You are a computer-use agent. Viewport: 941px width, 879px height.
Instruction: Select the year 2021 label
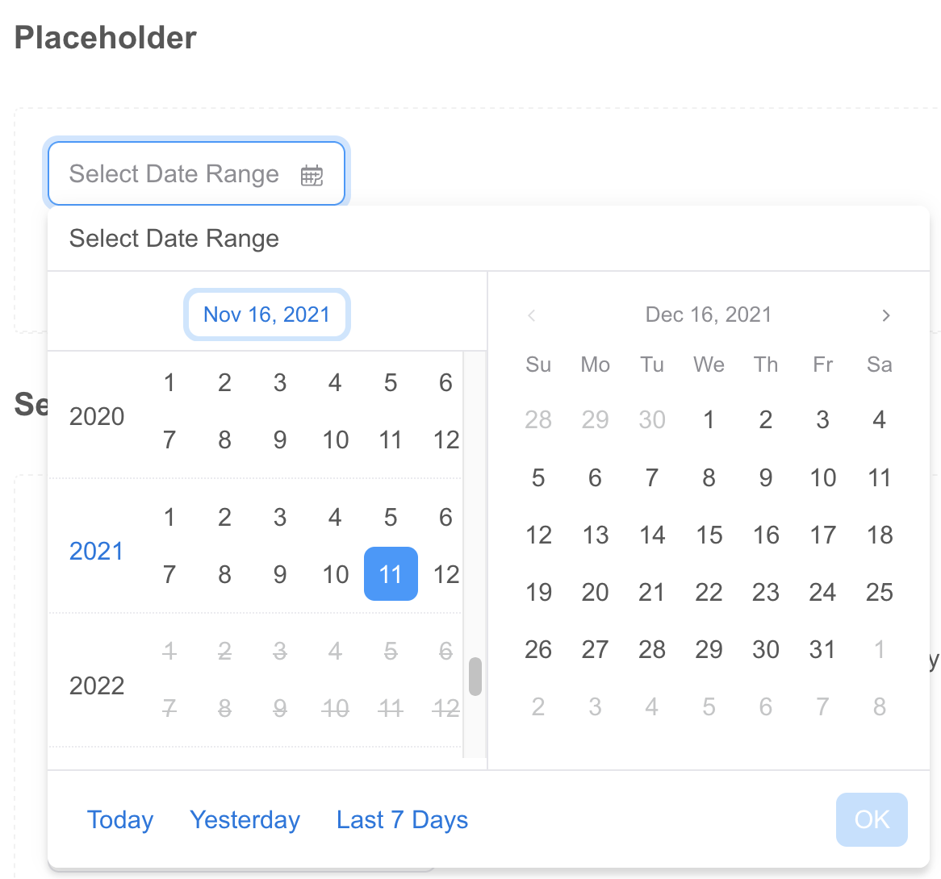[x=97, y=551]
